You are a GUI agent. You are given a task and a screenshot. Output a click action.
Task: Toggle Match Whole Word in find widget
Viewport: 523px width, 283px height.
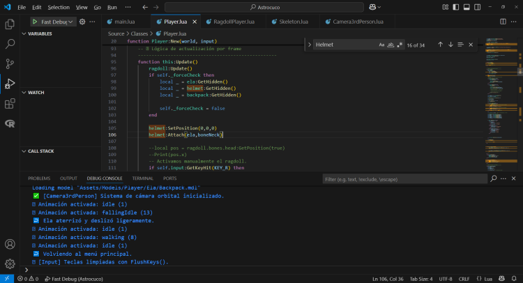pos(391,45)
